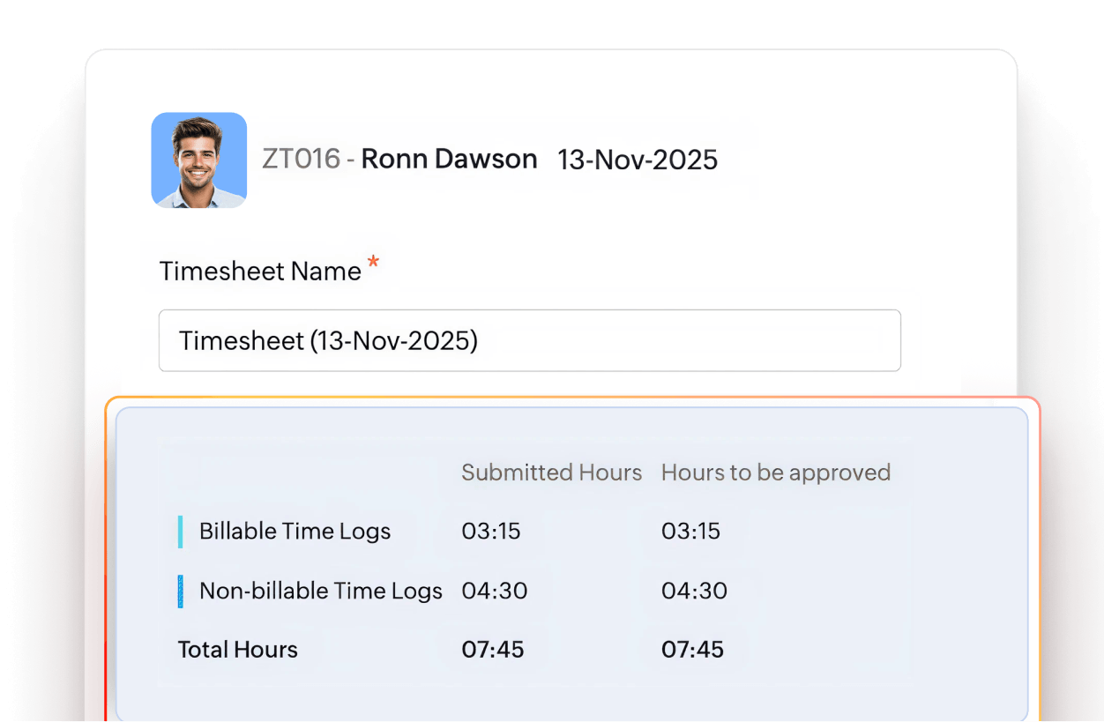Click inside the Timesheet Name input field
The image size is (1104, 722).
[x=529, y=340]
